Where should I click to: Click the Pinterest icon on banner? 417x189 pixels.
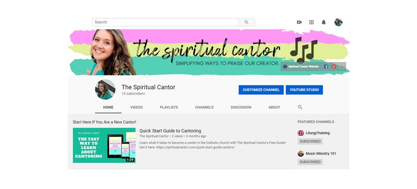click(x=334, y=67)
